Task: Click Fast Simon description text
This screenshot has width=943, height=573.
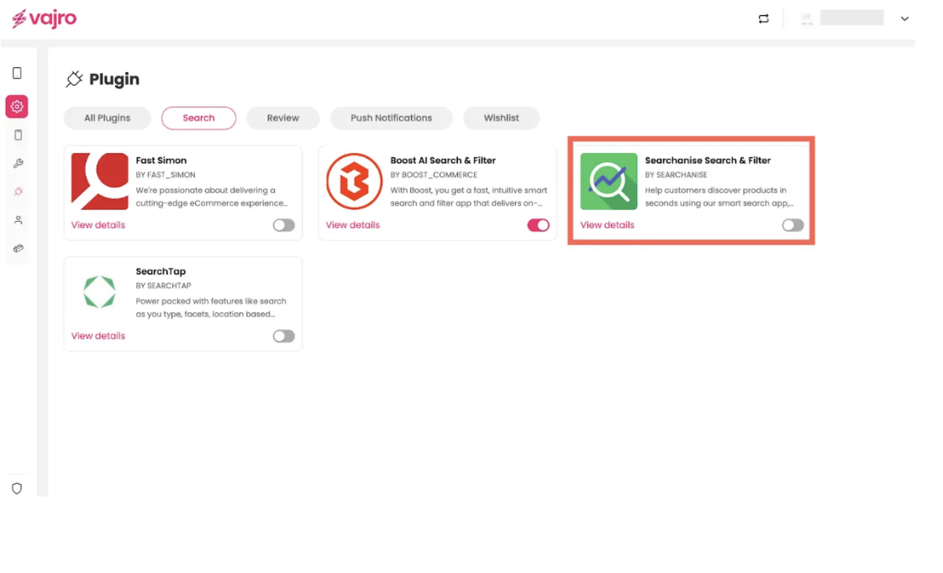Action: point(212,197)
